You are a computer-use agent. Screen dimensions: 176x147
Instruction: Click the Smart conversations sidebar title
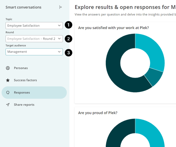tap(24, 7)
